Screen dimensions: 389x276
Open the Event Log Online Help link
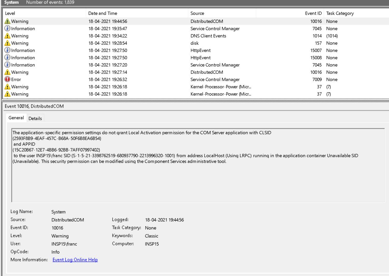point(75,260)
